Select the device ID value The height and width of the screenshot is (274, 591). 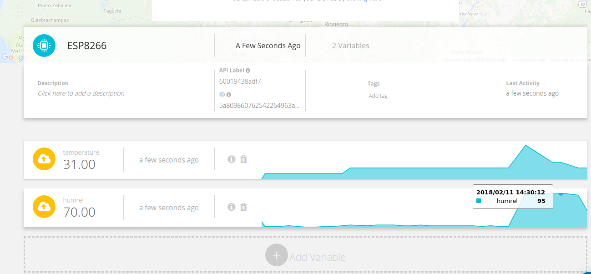260,106
